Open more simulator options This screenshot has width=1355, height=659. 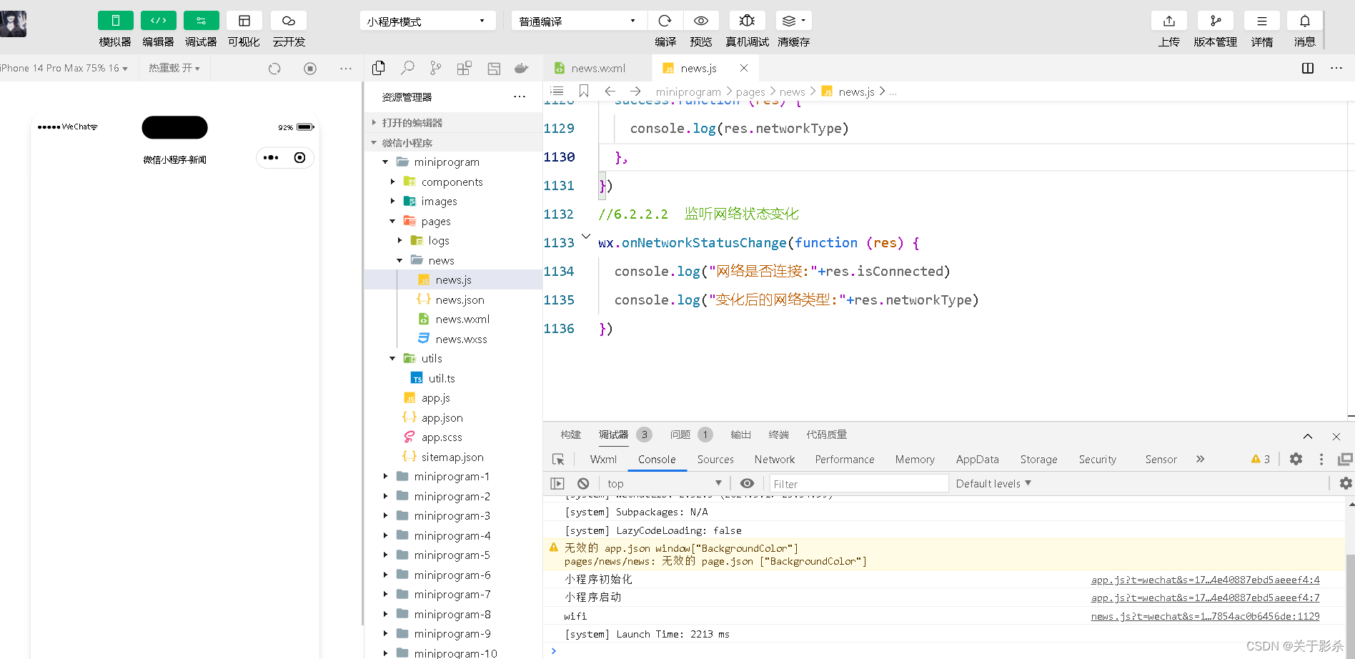[x=346, y=69]
